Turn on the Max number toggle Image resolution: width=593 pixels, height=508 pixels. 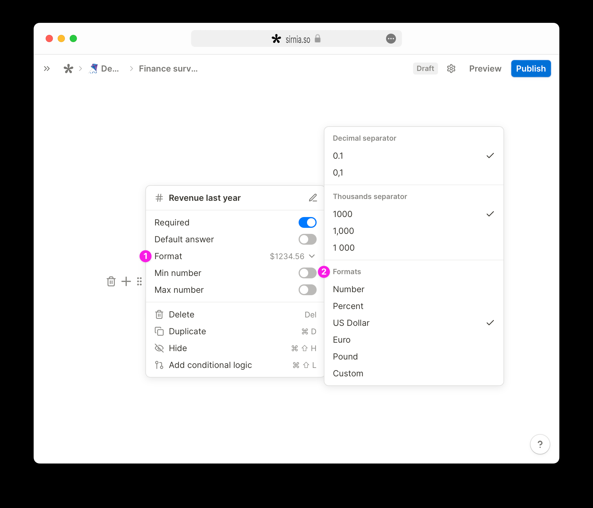tap(307, 290)
